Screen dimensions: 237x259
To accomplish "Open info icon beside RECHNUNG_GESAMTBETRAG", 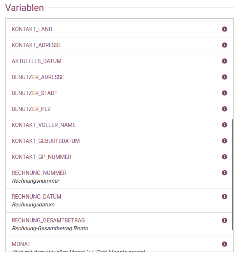I will click(x=225, y=220).
